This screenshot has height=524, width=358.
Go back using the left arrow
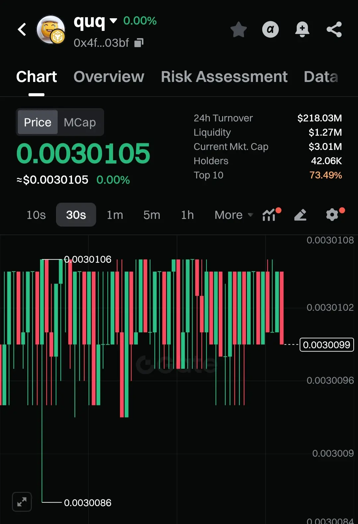22,30
